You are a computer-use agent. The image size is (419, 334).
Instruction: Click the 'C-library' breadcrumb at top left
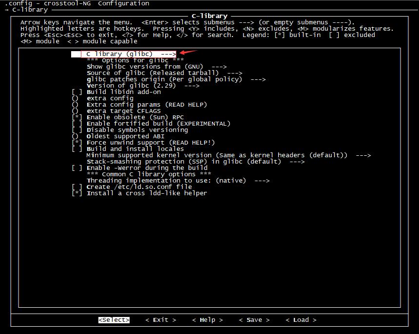click(x=30, y=10)
